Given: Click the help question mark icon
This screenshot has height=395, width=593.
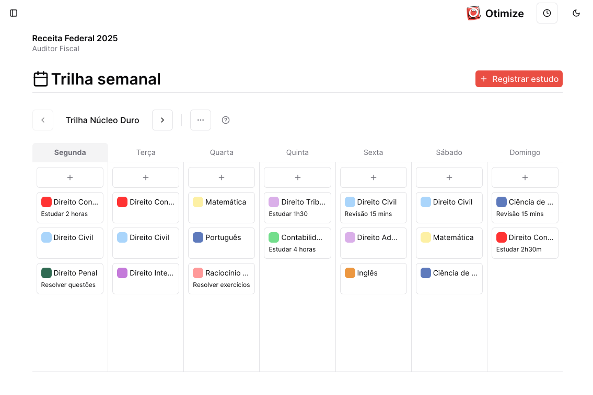Looking at the screenshot, I should 226,120.
